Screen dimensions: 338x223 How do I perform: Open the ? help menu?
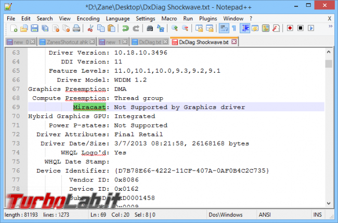[251, 19]
